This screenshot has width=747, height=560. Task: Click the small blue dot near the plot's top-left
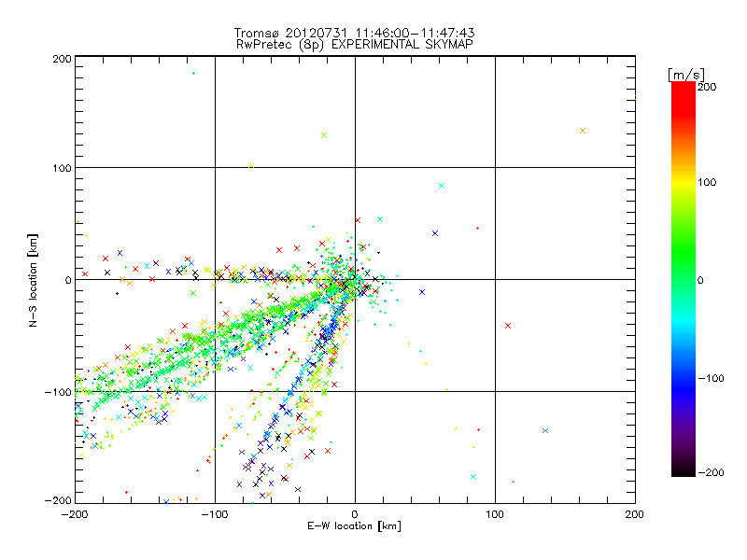click(x=193, y=74)
